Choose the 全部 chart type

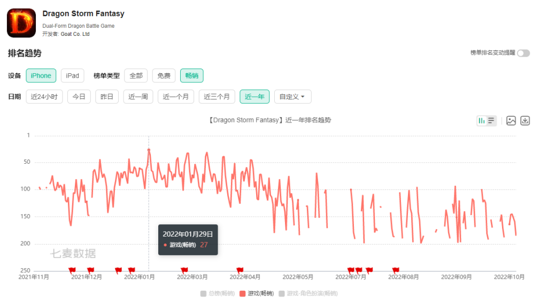[x=136, y=76]
